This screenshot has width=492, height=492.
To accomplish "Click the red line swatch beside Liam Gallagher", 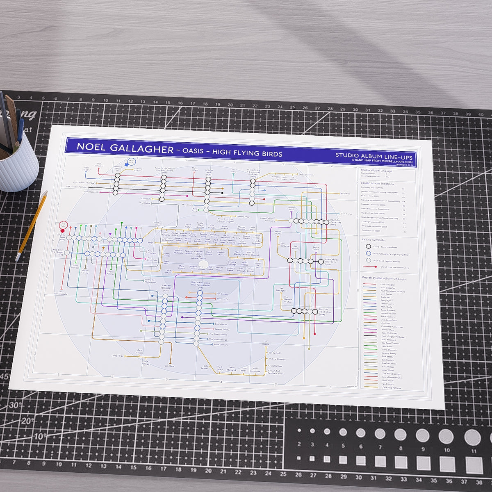I will (x=370, y=284).
